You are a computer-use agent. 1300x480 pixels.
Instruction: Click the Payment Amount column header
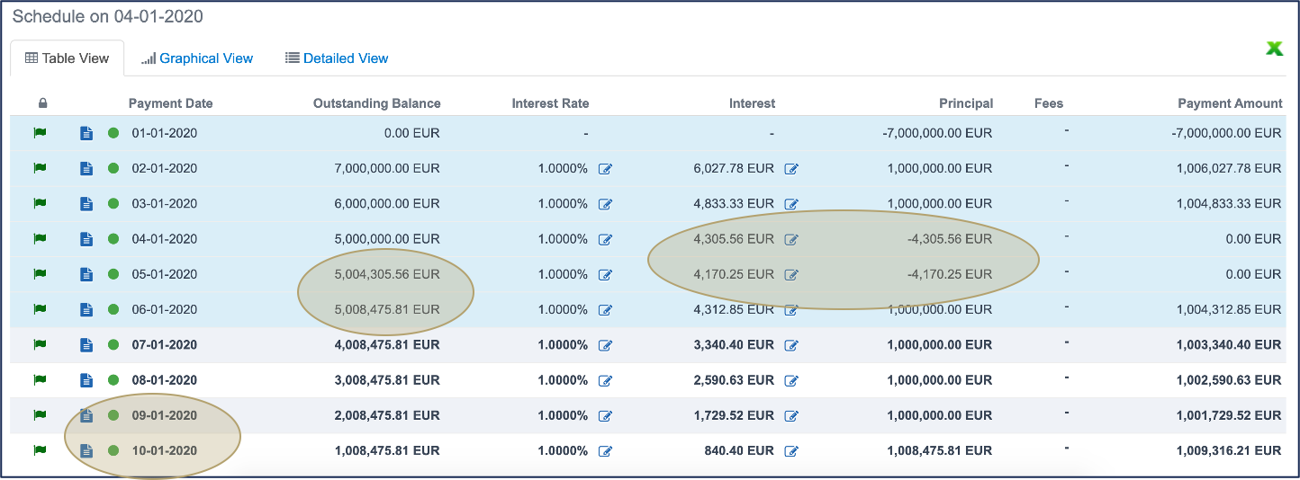pyautogui.click(x=1230, y=103)
